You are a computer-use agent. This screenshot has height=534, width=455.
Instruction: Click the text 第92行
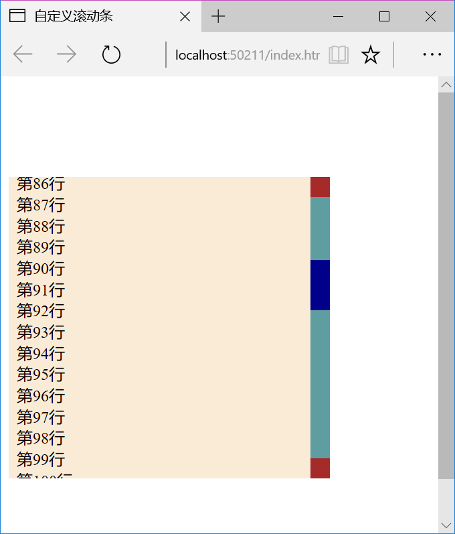point(41,311)
